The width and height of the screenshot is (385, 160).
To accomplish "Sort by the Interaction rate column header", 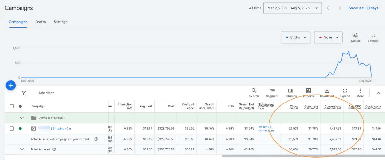I will (x=125, y=106).
